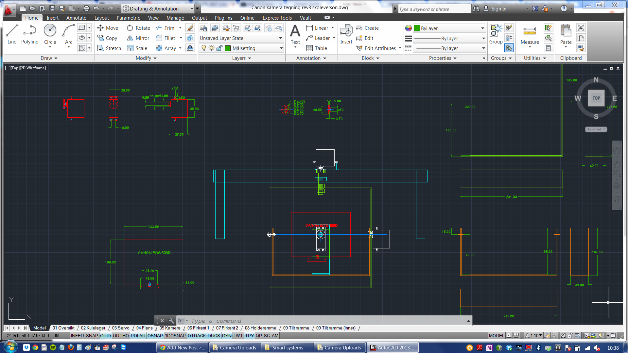Click the Mirror tool
This screenshot has width=628, height=353.
[138, 38]
